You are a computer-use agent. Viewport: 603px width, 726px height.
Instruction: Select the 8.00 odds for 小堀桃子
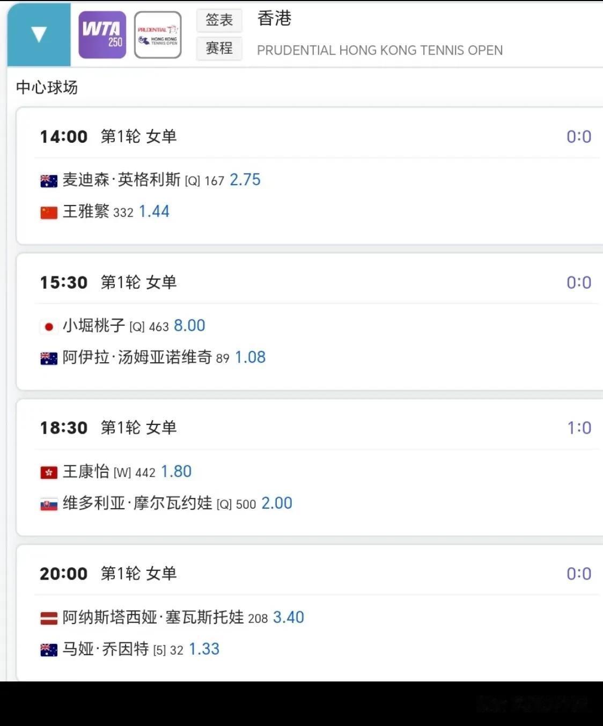point(189,326)
